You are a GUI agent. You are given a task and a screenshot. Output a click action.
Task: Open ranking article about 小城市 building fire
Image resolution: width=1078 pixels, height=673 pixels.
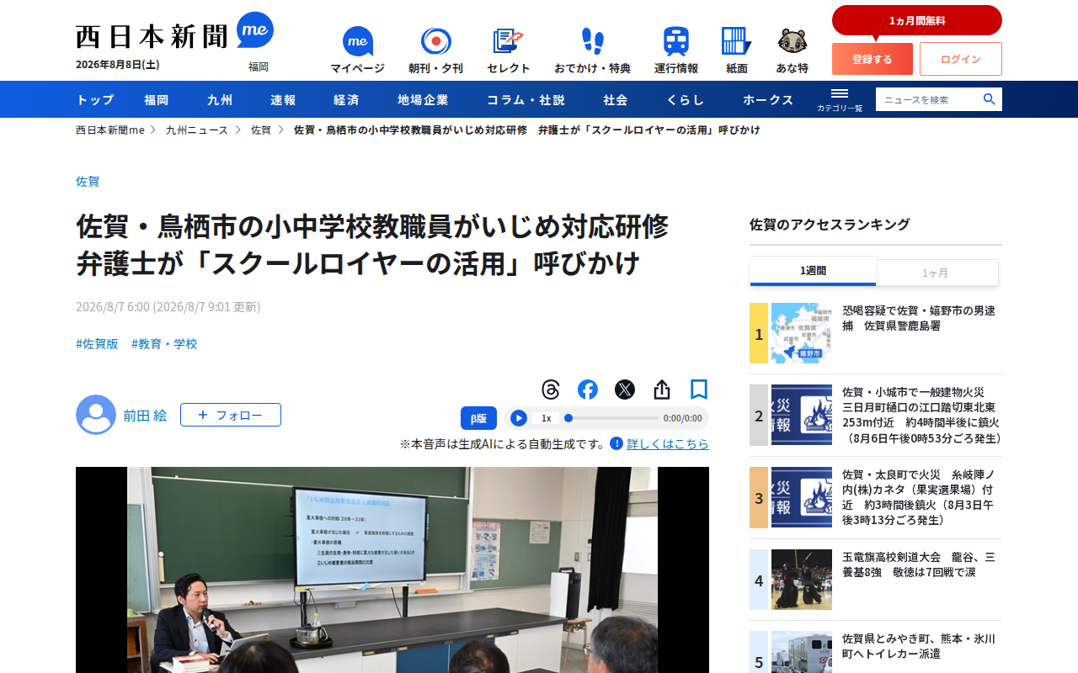click(x=922, y=415)
